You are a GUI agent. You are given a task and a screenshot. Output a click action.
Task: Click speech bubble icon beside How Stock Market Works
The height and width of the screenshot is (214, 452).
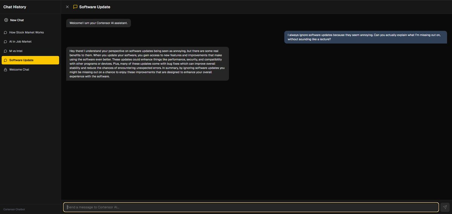(x=5, y=32)
